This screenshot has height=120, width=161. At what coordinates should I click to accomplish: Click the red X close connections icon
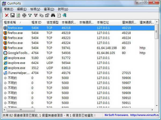point(7,15)
